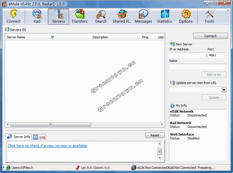Switch to the Log tab

tap(40, 137)
